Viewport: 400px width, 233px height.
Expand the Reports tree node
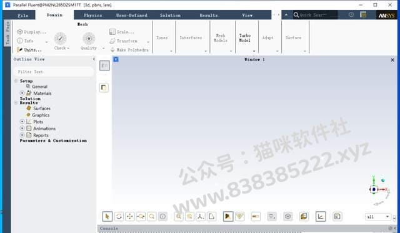coord(22,135)
